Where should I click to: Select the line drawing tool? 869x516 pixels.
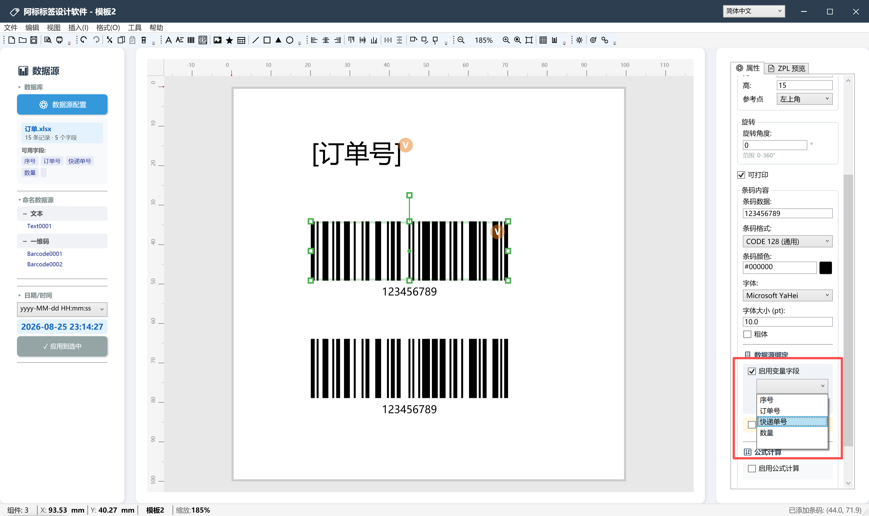coord(255,40)
